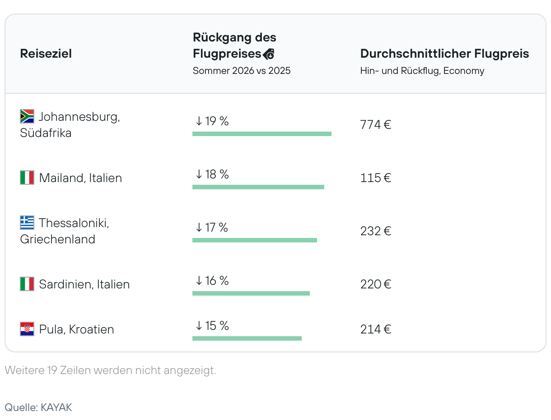Screen dimensions: 551x420
Task: Click the green bar for Johannesburg
Action: tap(262, 134)
